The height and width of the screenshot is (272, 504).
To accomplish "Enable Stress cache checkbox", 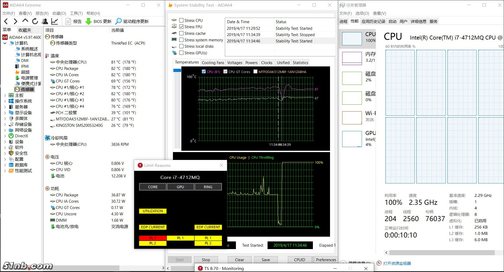I will pos(181,33).
